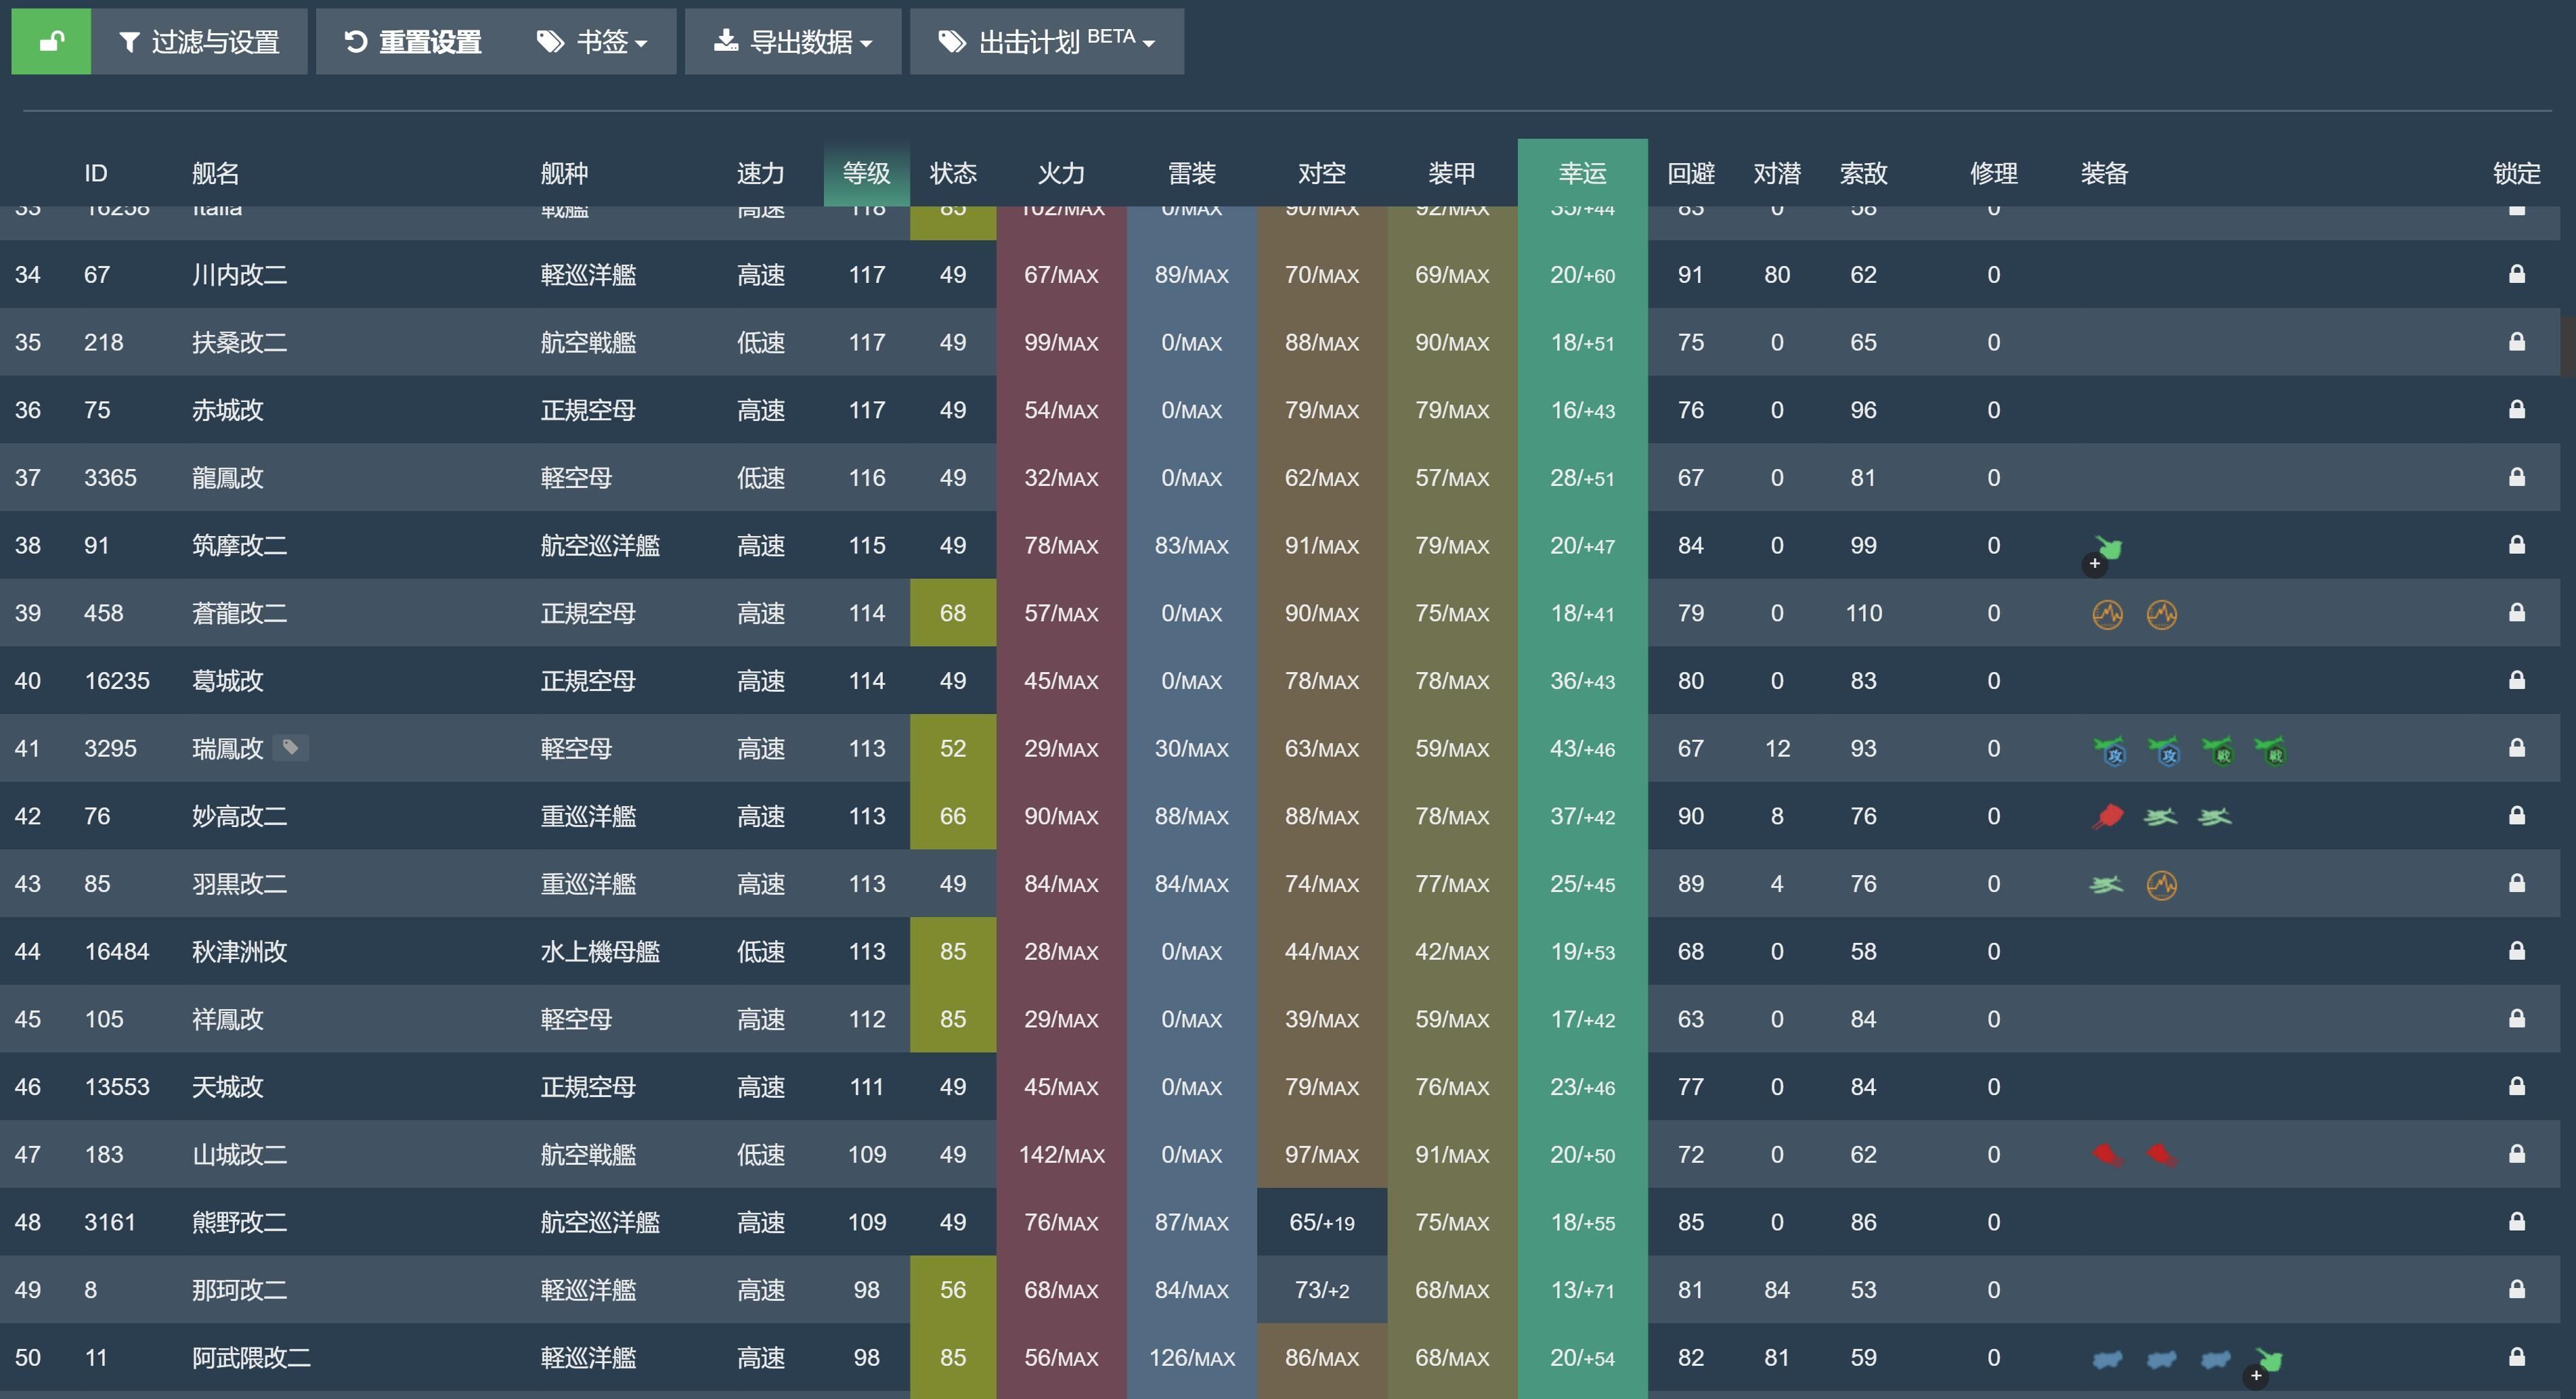Toggle the green unlock button

[x=51, y=41]
